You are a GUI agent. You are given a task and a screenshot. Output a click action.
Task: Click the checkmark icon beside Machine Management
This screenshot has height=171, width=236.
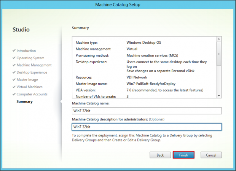pyautogui.click(x=14, y=65)
